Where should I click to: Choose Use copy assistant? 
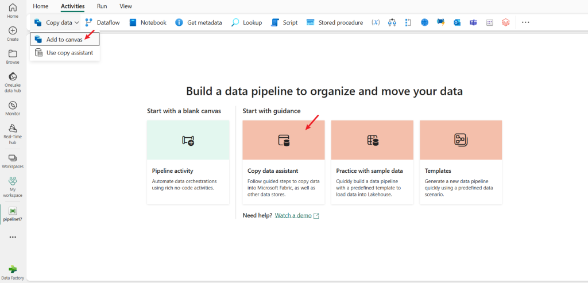click(x=65, y=53)
